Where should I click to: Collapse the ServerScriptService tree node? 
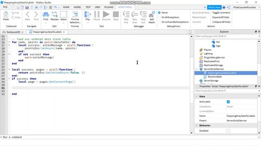197,69
